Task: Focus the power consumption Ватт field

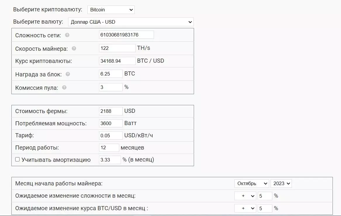Action: point(111,123)
